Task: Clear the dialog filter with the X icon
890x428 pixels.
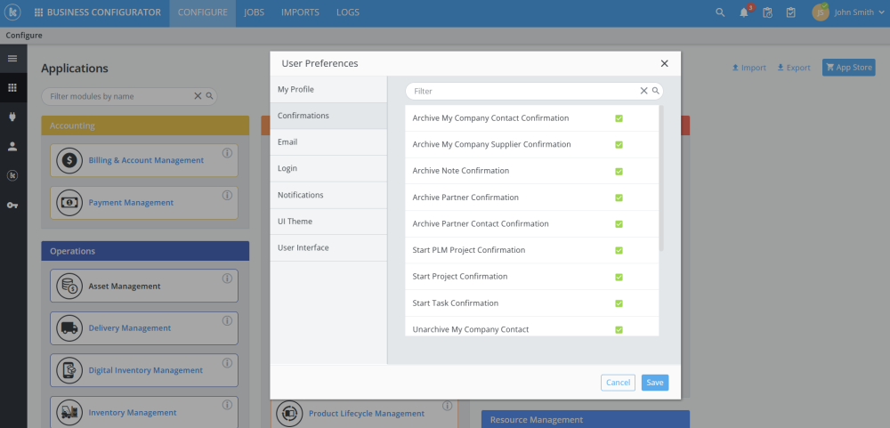Action: click(x=643, y=91)
